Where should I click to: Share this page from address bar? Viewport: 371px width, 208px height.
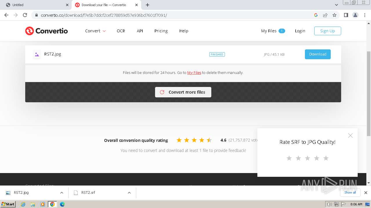point(325,15)
